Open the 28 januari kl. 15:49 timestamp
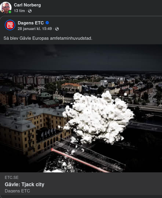 pos(35,29)
